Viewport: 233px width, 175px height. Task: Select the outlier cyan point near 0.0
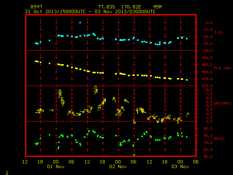pyautogui.click(x=80, y=23)
